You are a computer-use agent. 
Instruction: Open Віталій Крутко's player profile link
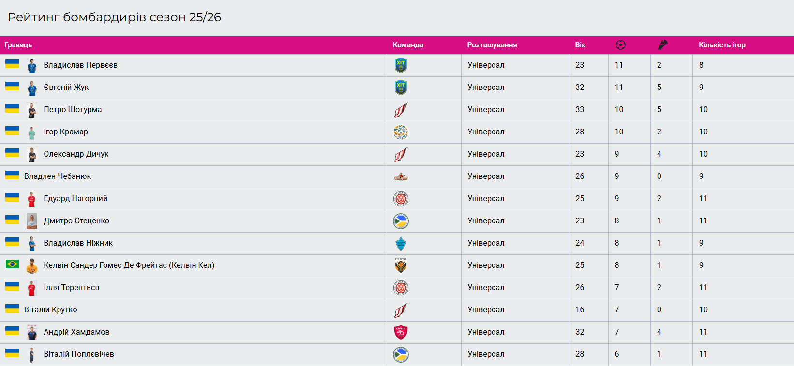(51, 310)
